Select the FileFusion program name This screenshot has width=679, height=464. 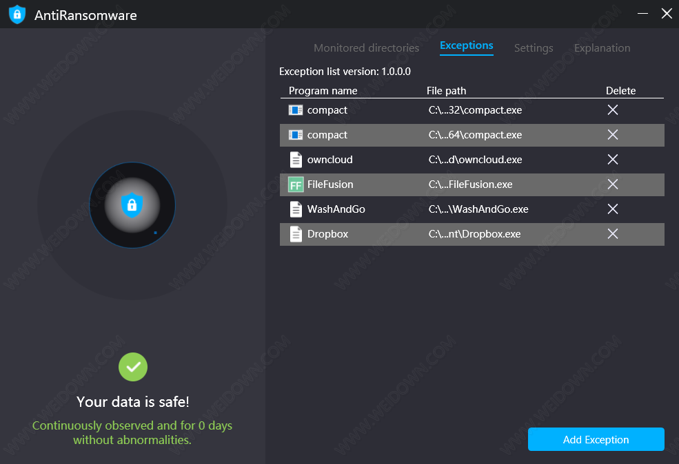330,184
